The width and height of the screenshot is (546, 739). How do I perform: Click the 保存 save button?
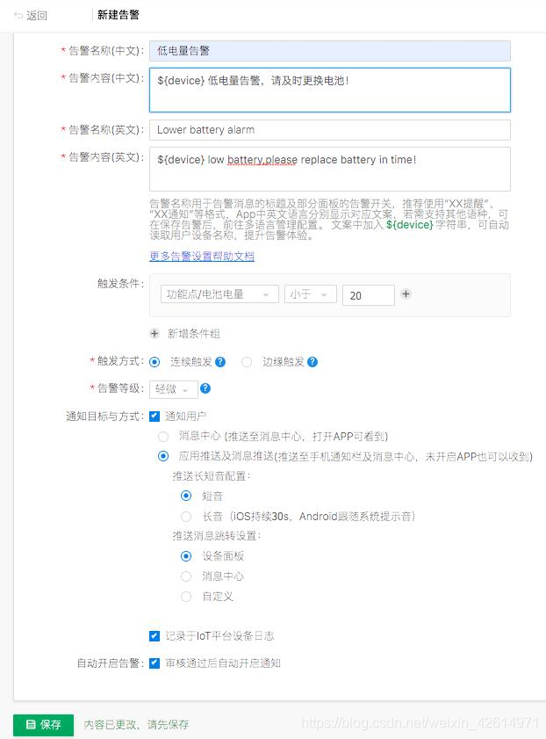(43, 724)
